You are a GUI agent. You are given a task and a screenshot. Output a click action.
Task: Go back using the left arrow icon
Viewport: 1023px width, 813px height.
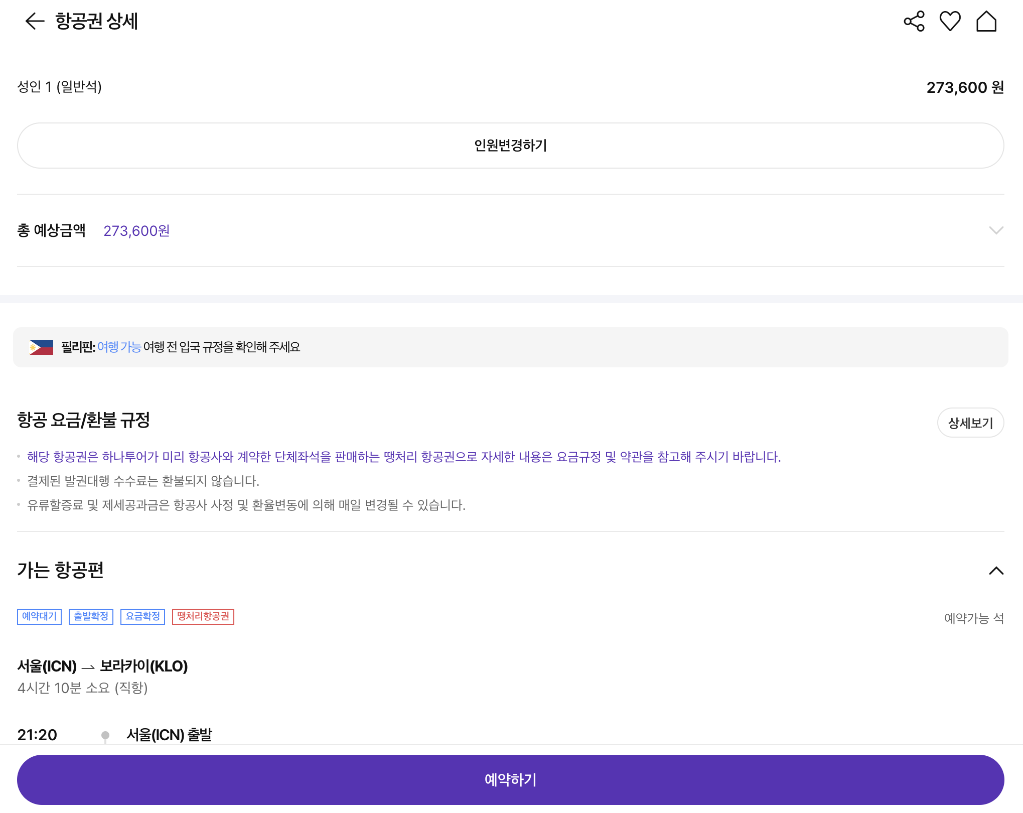pos(35,21)
